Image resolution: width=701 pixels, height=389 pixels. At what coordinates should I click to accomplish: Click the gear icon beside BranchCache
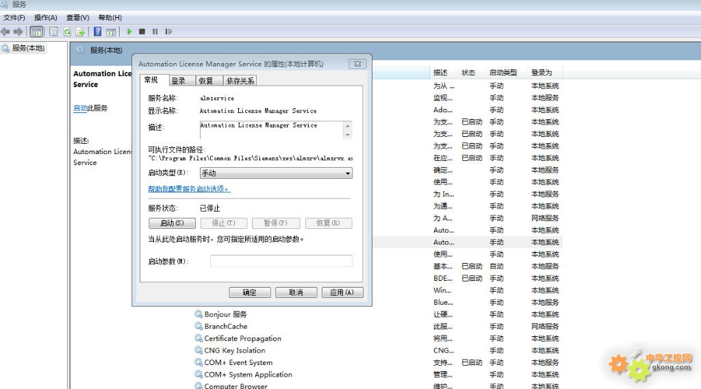(199, 327)
